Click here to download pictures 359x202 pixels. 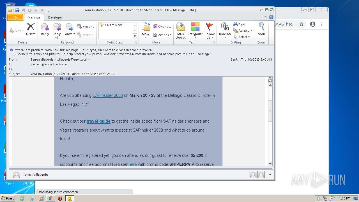point(112,54)
